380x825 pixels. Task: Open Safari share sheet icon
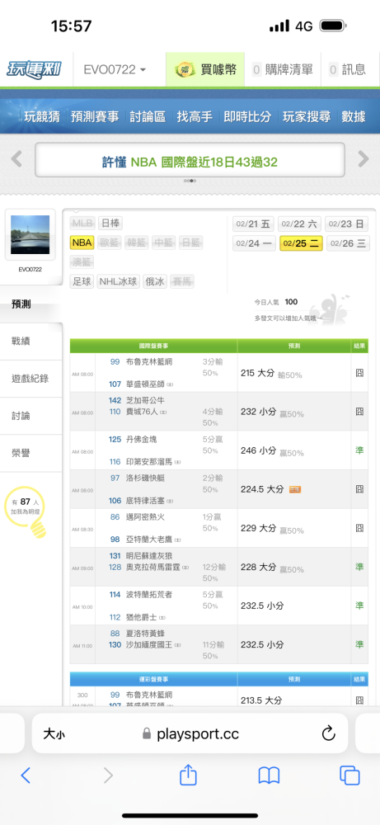(188, 775)
